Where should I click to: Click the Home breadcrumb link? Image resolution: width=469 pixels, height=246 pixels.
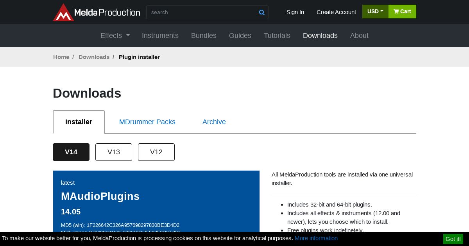[x=61, y=57]
